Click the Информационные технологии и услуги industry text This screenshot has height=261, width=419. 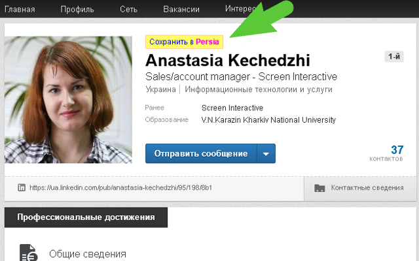(259, 89)
